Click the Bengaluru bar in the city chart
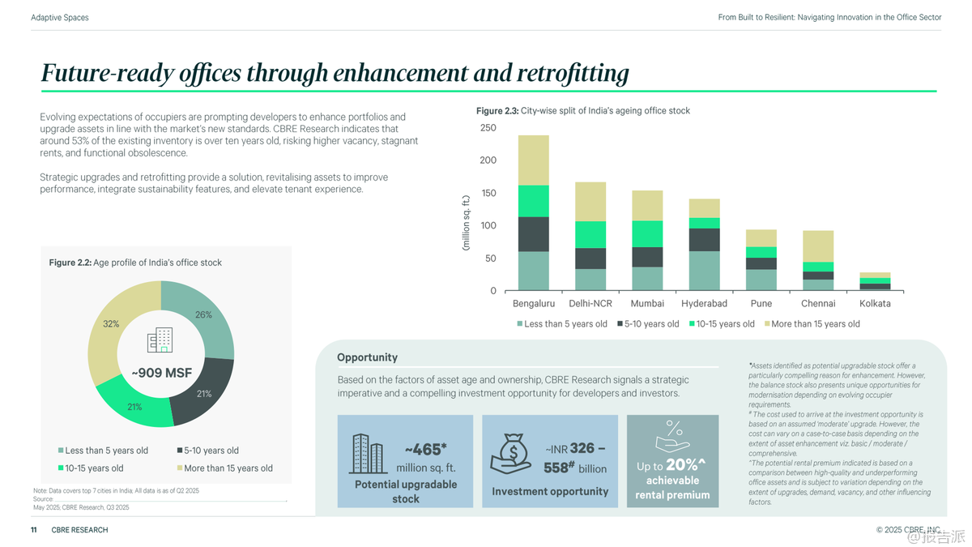 click(533, 215)
